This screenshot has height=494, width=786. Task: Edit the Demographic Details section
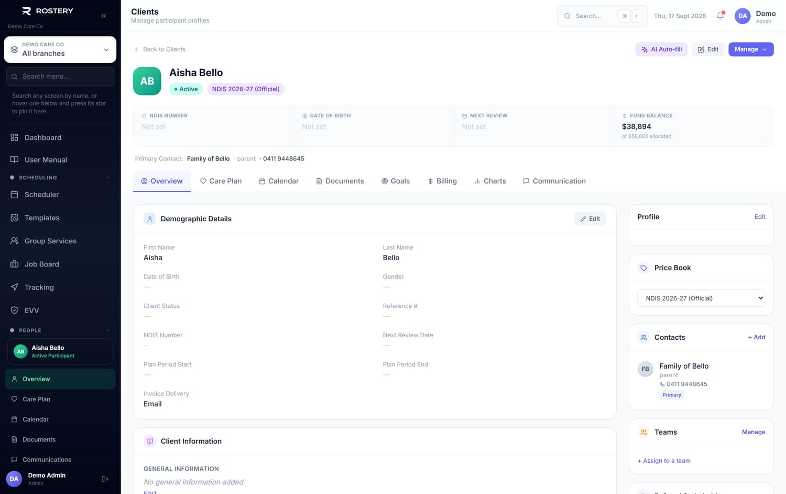tap(590, 219)
